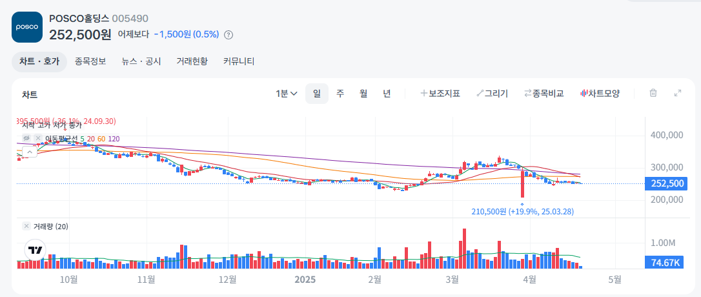Screen dimensions: 701x297
Task: Open the price change help question-mark icon
Action: point(228,34)
